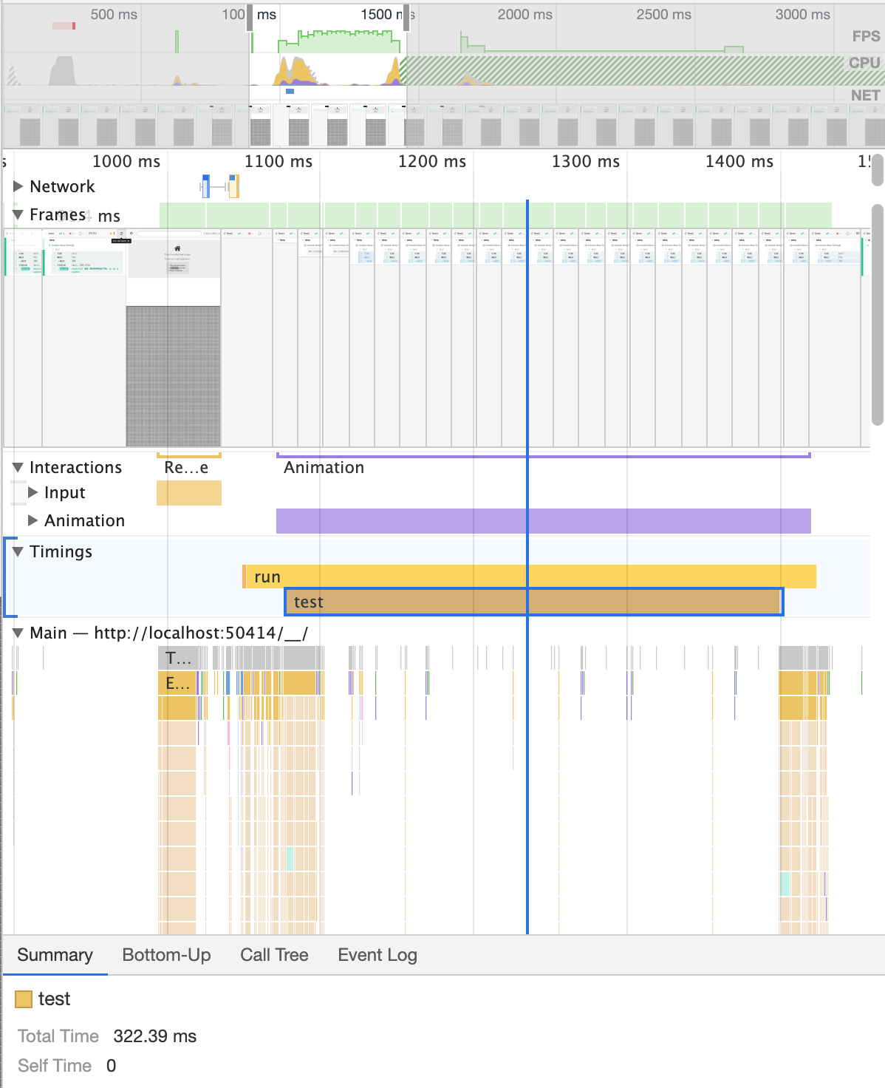Collapse the Timings section
The width and height of the screenshot is (885, 1088).
coord(18,551)
